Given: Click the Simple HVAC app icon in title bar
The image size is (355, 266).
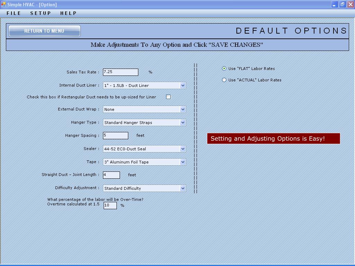Looking at the screenshot, I should coord(3,4).
